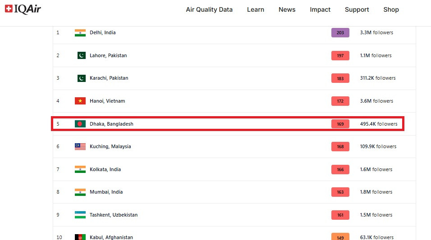Click the India flag beside Delhi
The image size is (431, 240).
coord(80,33)
